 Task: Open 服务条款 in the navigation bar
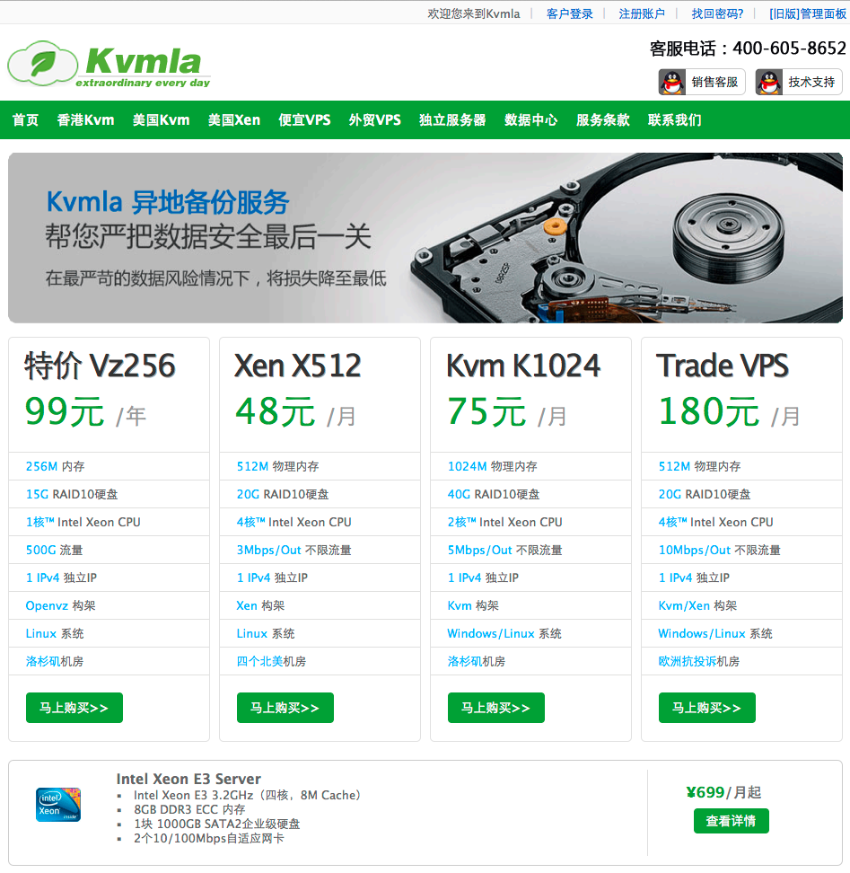(x=603, y=119)
